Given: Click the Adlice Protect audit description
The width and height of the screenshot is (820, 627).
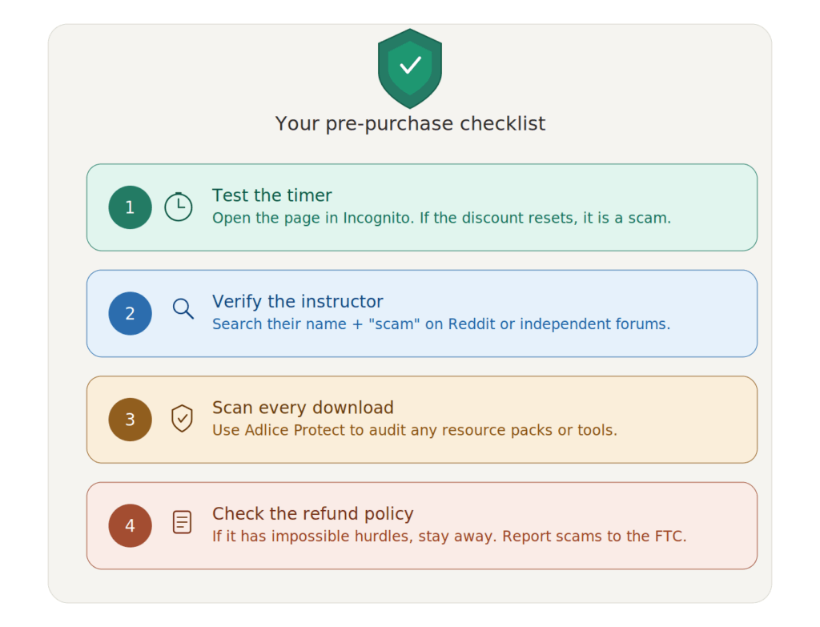Looking at the screenshot, I should pyautogui.click(x=415, y=430).
